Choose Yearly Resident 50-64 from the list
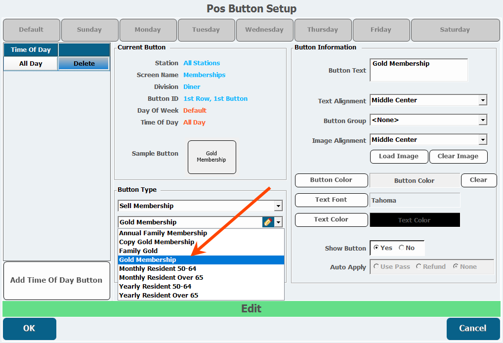The image size is (503, 343). pos(201,287)
